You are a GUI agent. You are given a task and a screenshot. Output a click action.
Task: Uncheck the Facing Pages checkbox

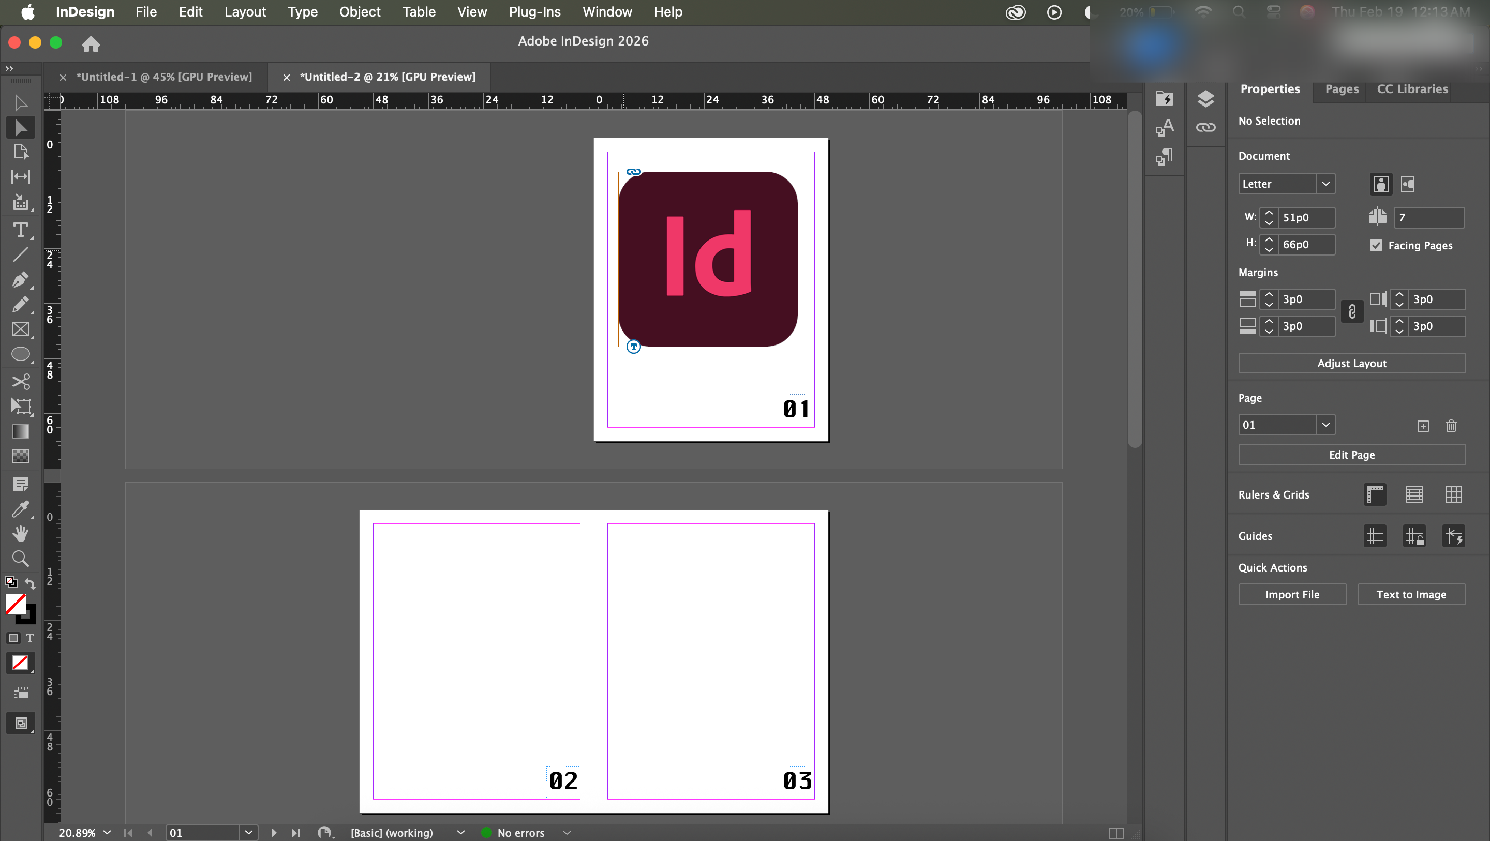[1376, 245]
